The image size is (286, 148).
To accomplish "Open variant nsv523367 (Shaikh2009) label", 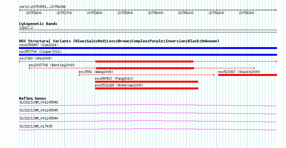I will (x=239, y=72).
